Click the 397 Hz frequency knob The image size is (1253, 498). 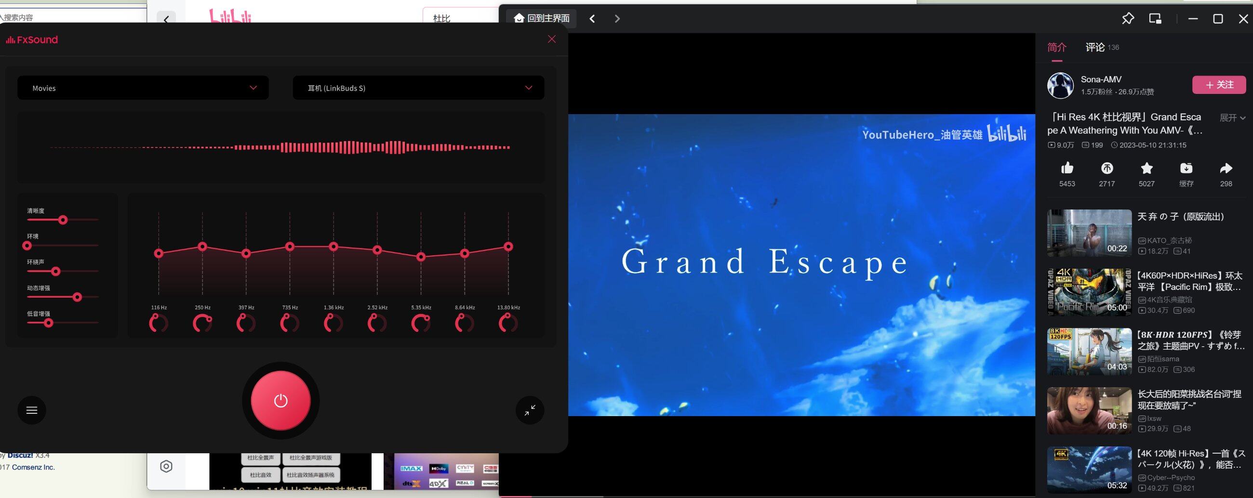click(x=246, y=323)
